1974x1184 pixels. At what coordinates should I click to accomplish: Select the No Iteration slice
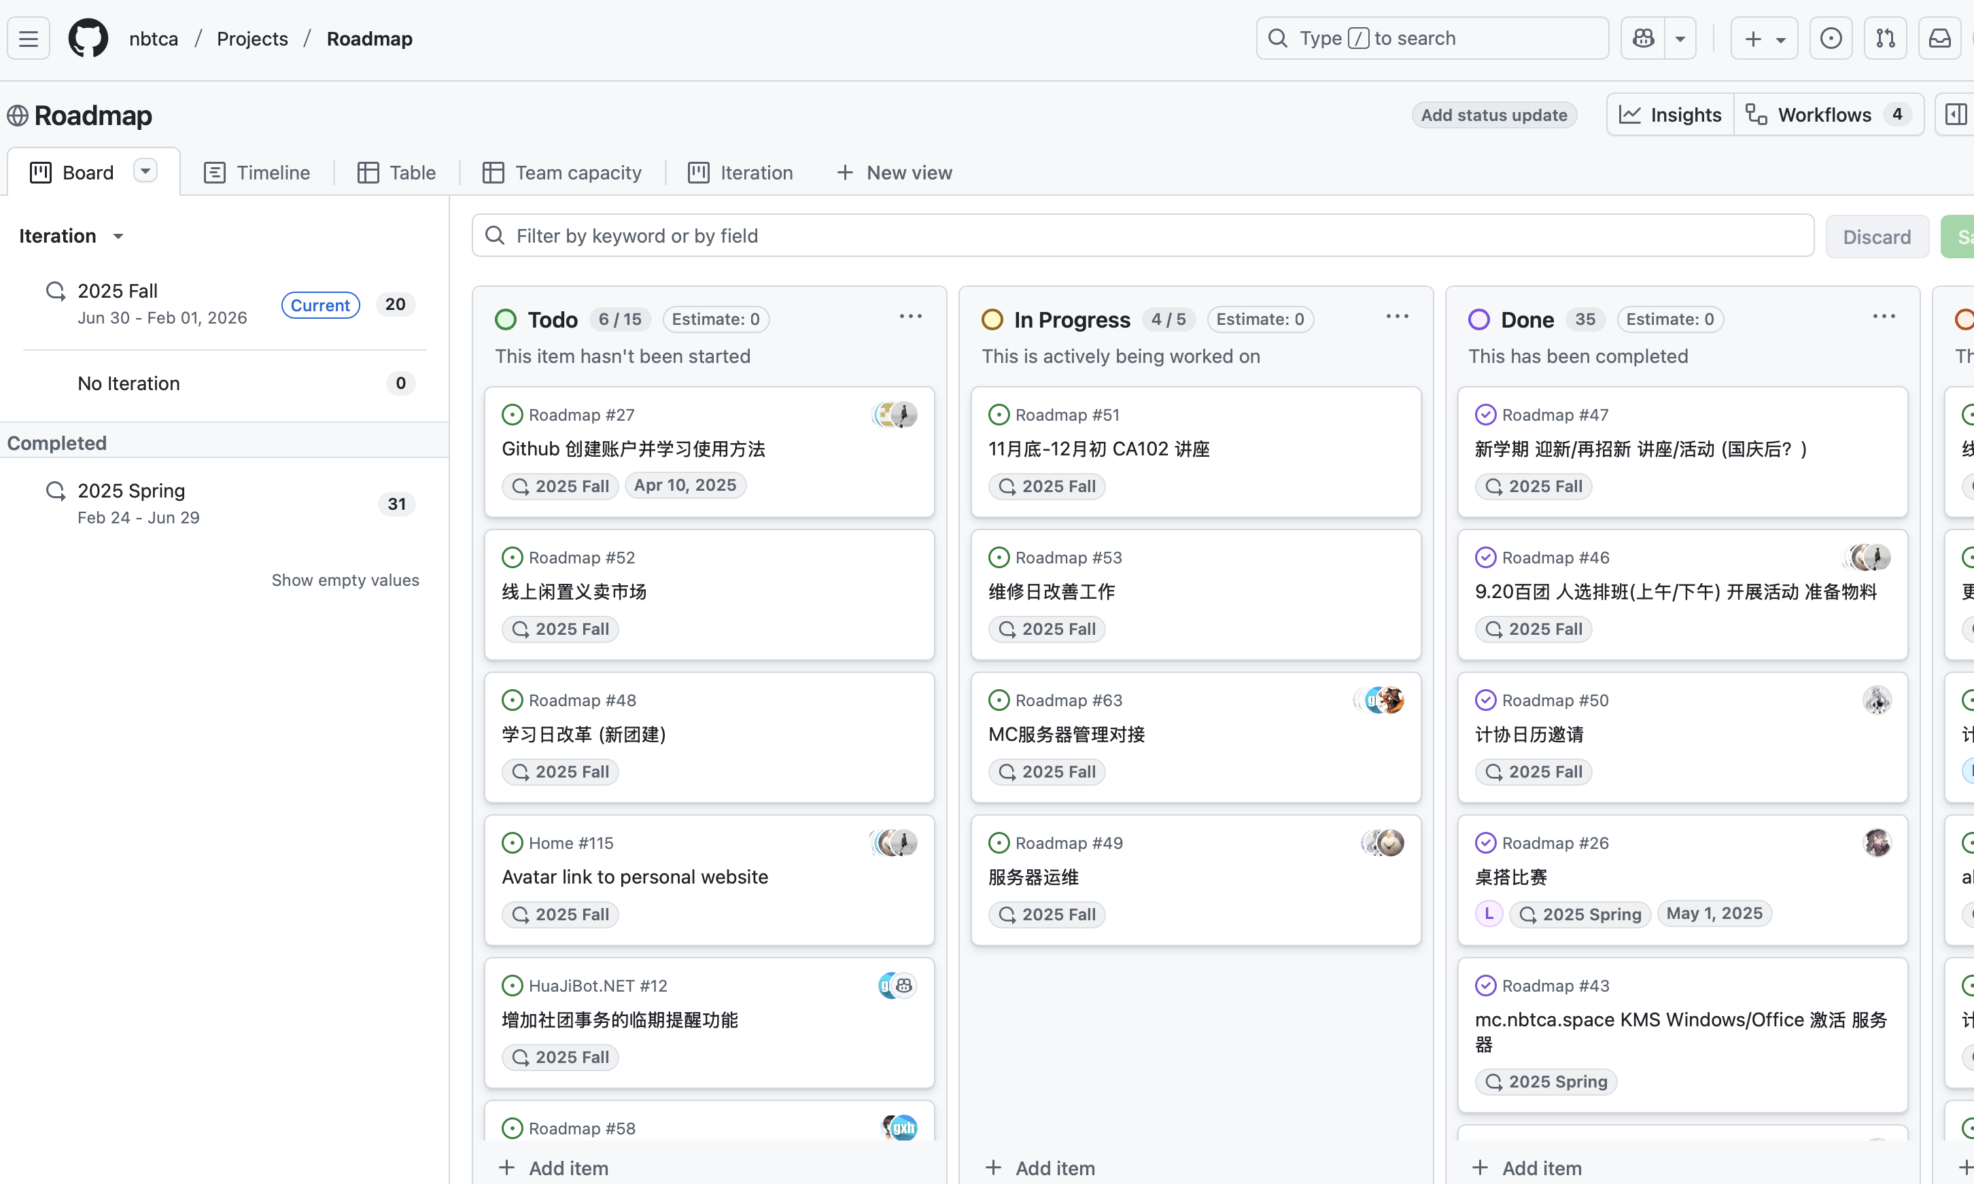[129, 384]
